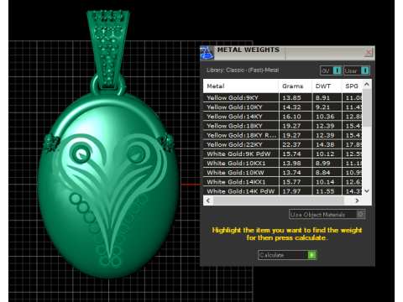Select the Yellow Gold:9KY row
Viewport: 403px width, 302px height.
click(283, 97)
